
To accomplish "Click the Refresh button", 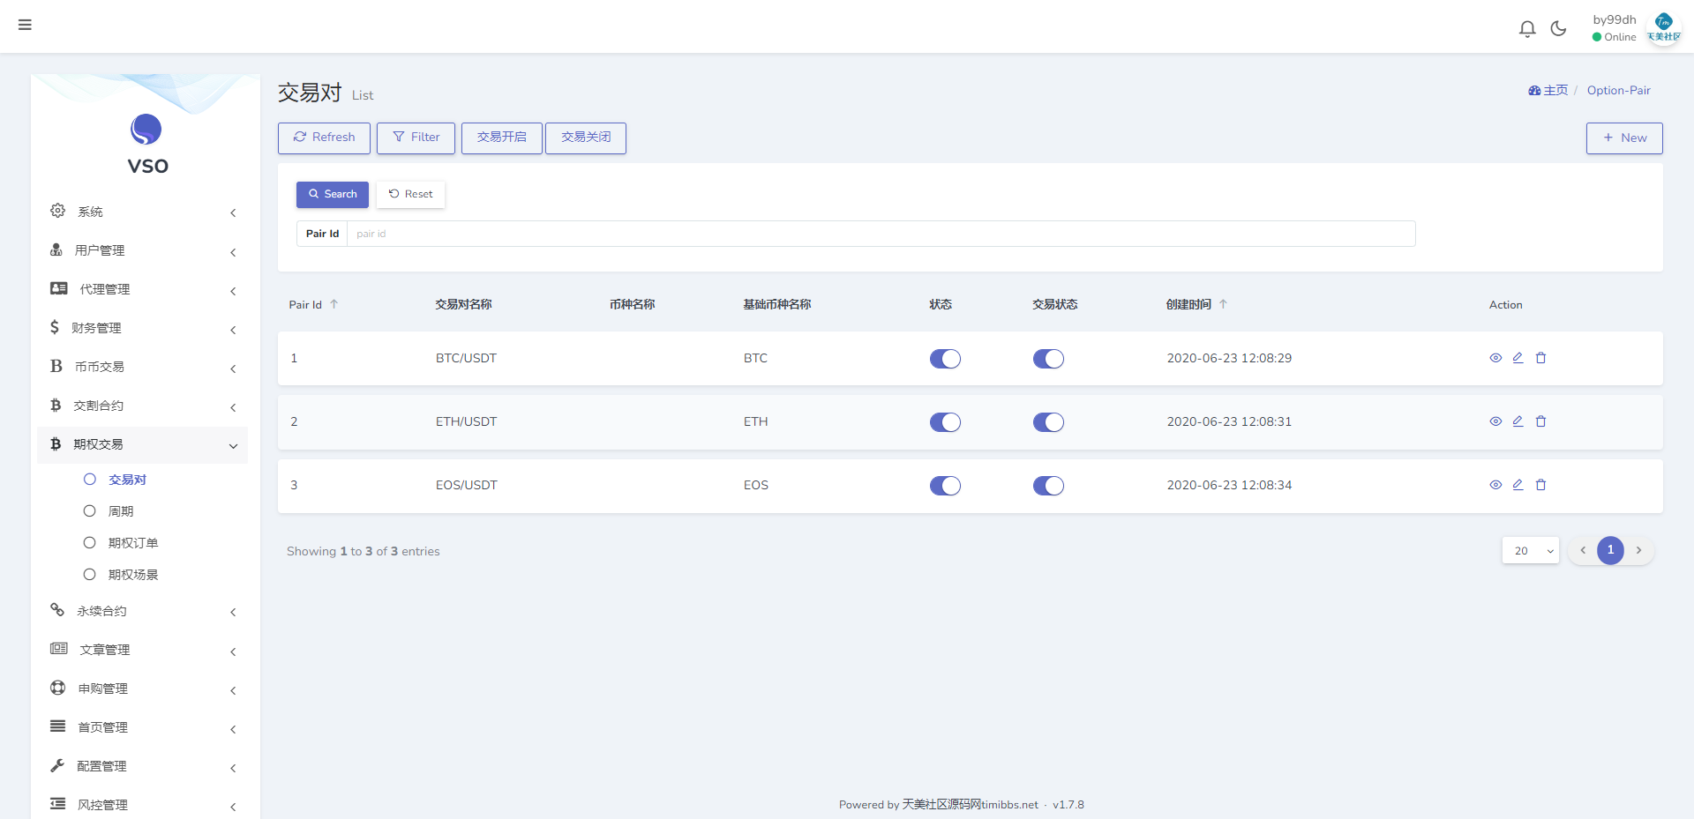I will tap(324, 138).
